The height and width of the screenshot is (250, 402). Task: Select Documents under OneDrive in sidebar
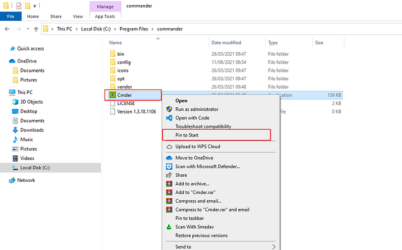pos(32,71)
